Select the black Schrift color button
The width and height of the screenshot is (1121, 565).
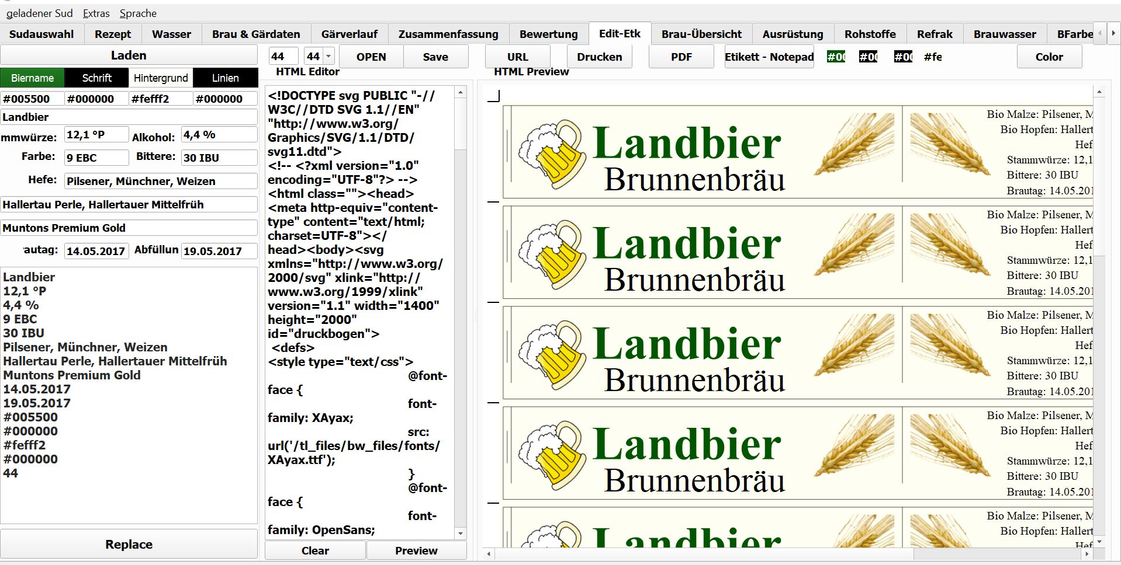pos(96,78)
